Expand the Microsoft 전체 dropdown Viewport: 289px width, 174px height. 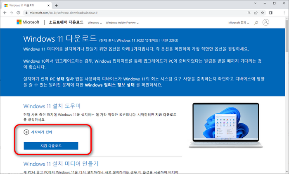point(239,23)
